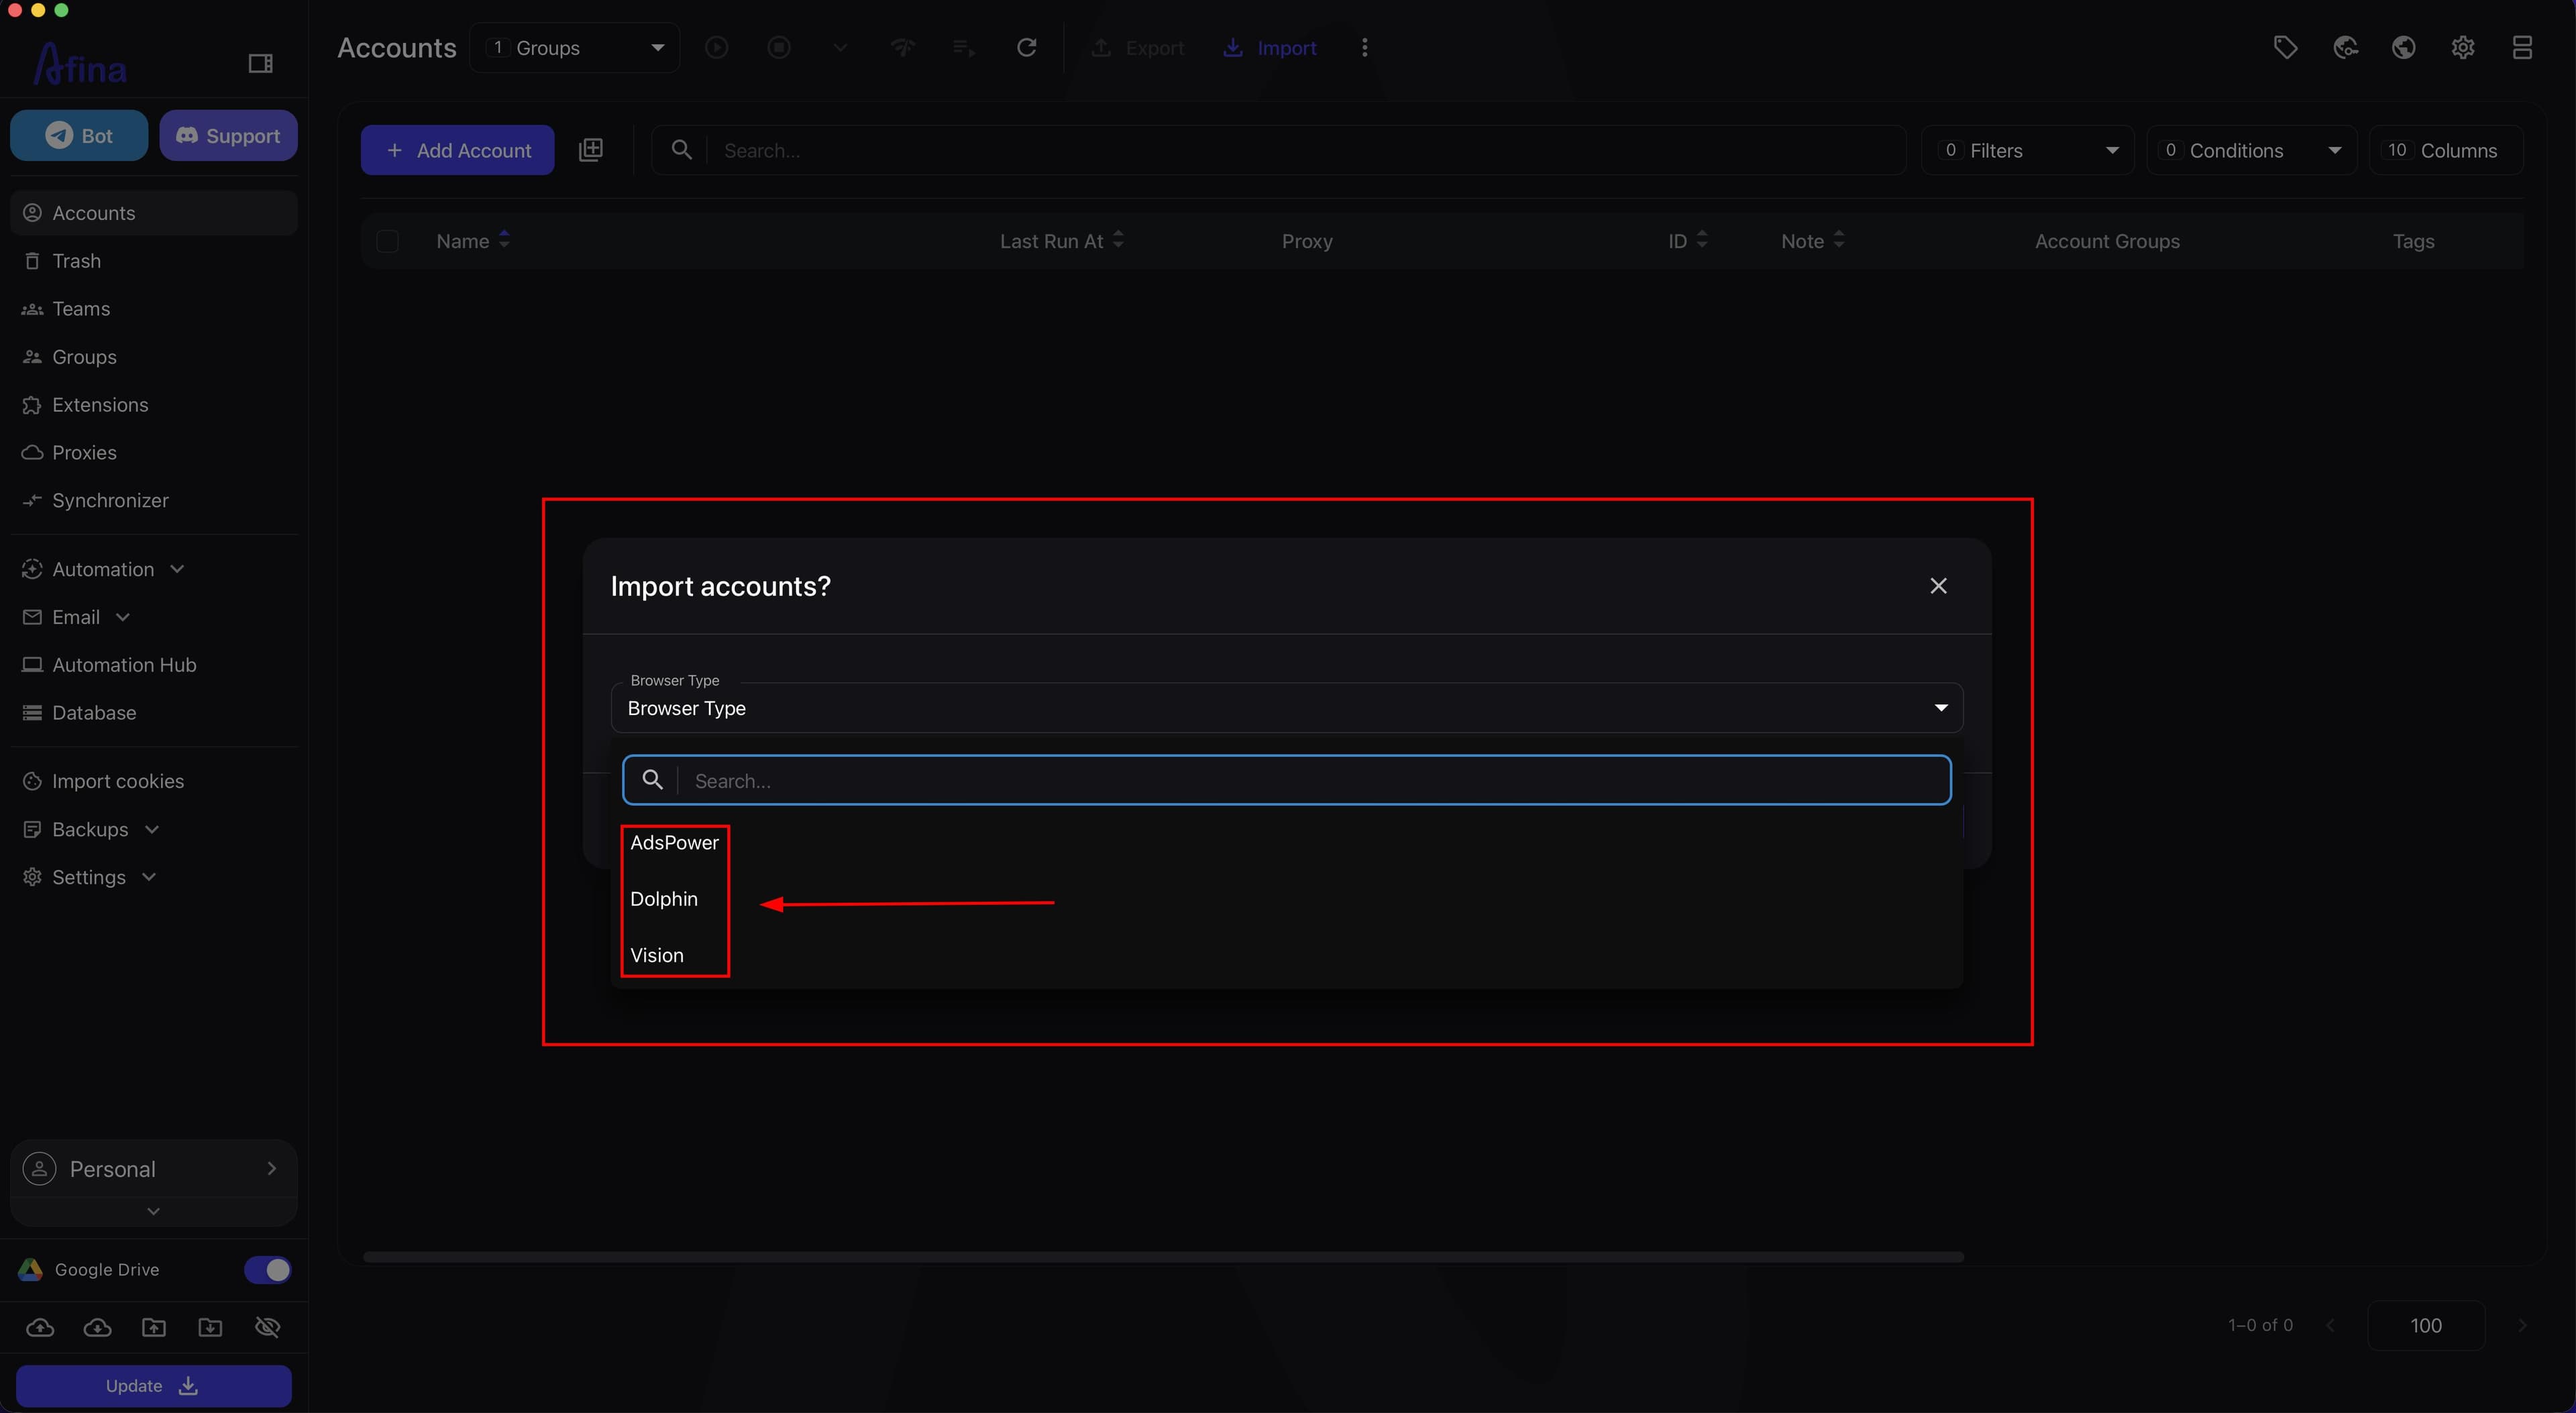2576x1413 pixels.
Task: Toggle the row layout view icon
Action: 2522,47
